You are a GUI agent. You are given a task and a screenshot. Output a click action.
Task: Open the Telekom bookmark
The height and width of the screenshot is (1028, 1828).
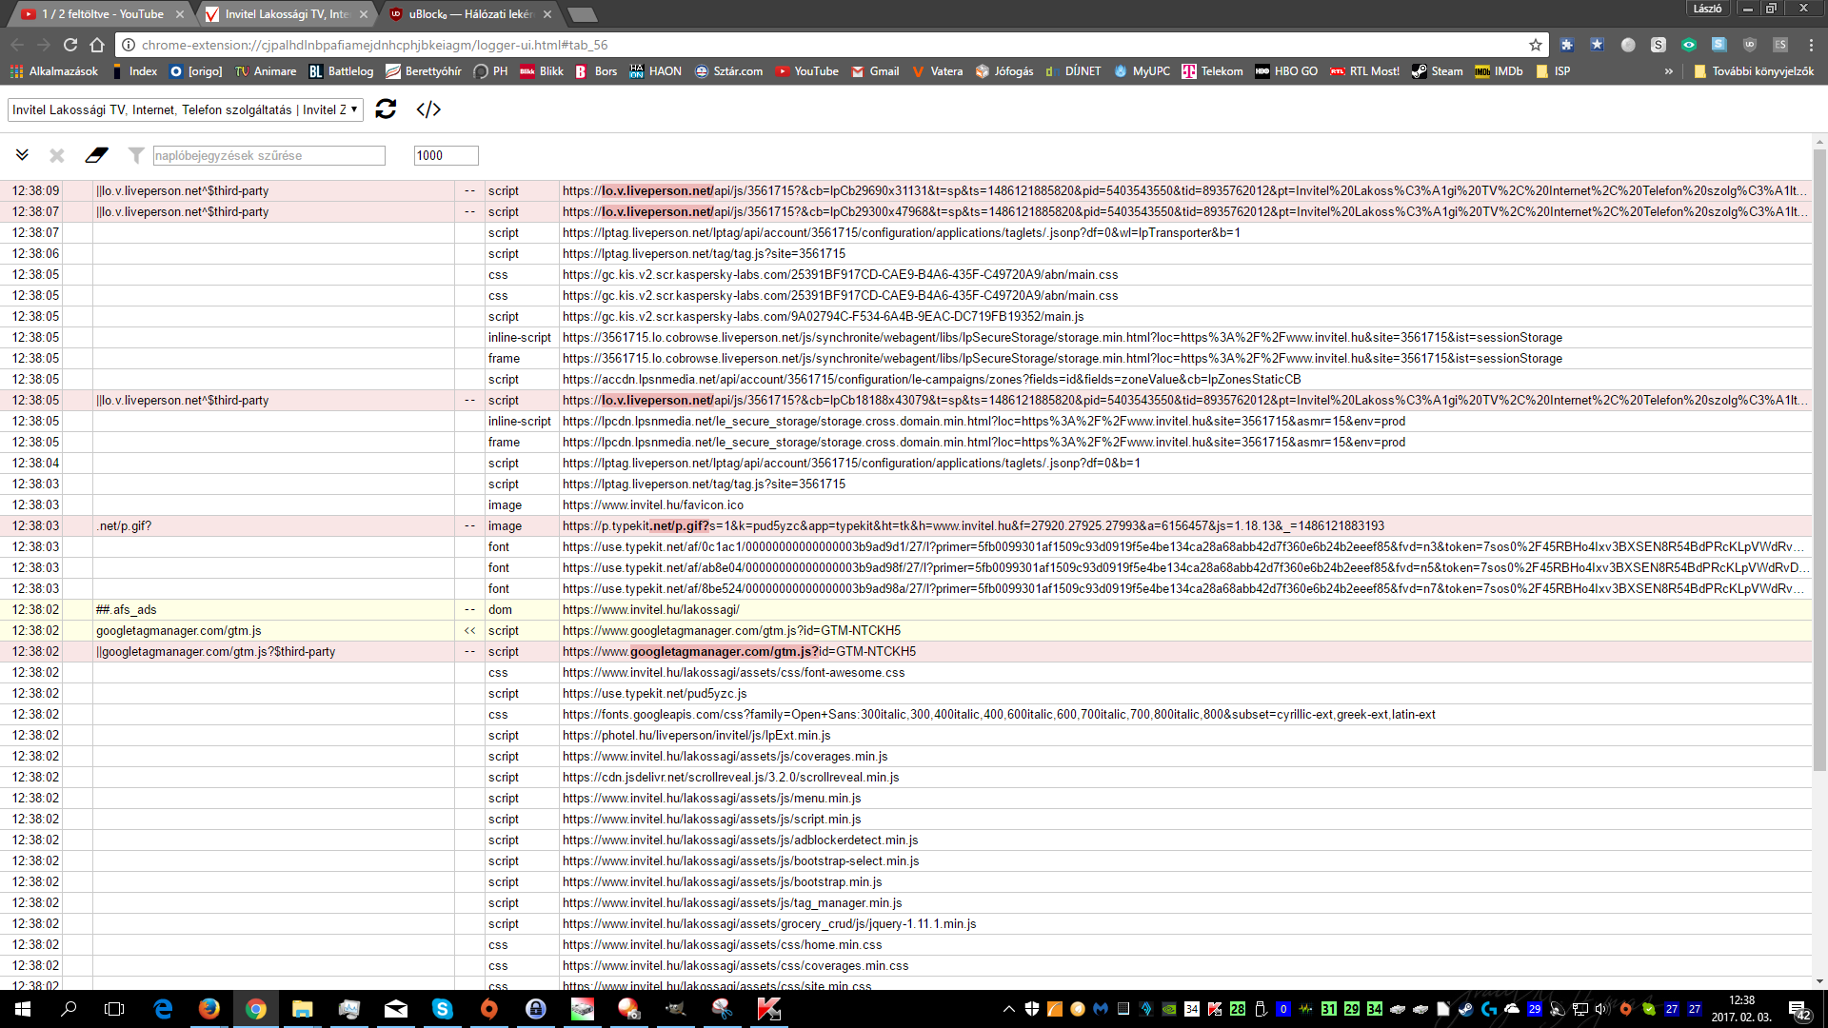(1212, 71)
